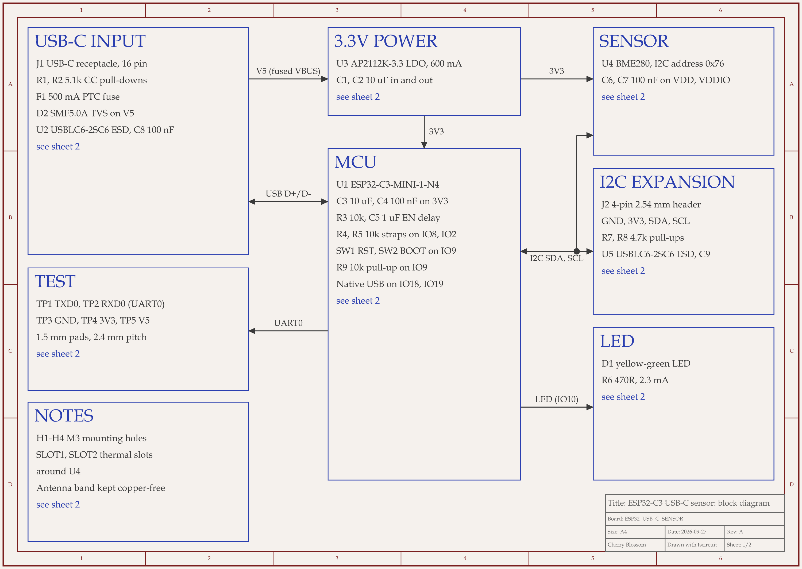Click the NOTES block heading
Image resolution: width=802 pixels, height=569 pixels.
tap(64, 416)
